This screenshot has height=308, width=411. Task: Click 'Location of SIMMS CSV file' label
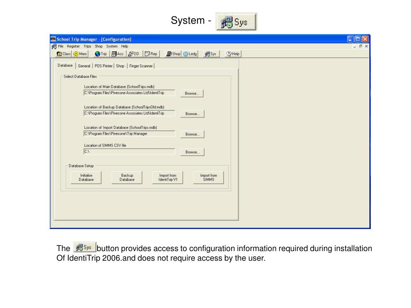point(105,145)
